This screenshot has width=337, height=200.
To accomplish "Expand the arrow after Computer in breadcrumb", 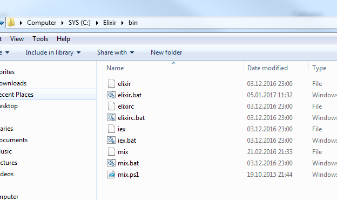I will pyautogui.click(x=63, y=23).
